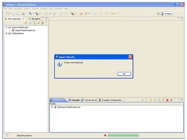Switch to the Console tab

pos(74,100)
